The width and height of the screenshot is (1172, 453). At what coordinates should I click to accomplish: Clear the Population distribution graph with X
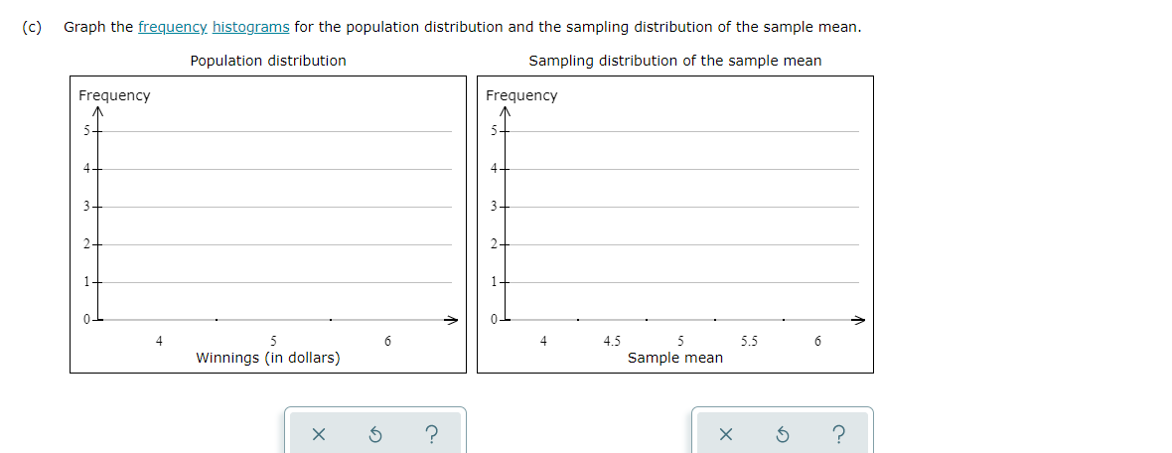(x=319, y=433)
